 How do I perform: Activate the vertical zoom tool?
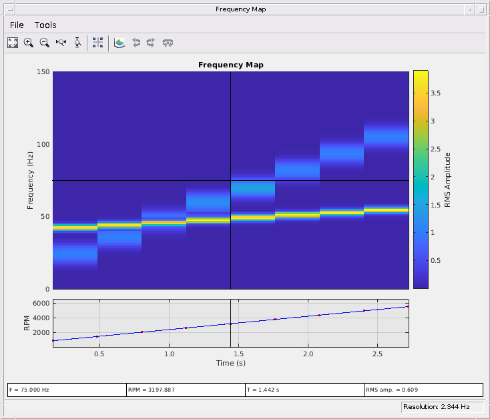pyautogui.click(x=77, y=43)
